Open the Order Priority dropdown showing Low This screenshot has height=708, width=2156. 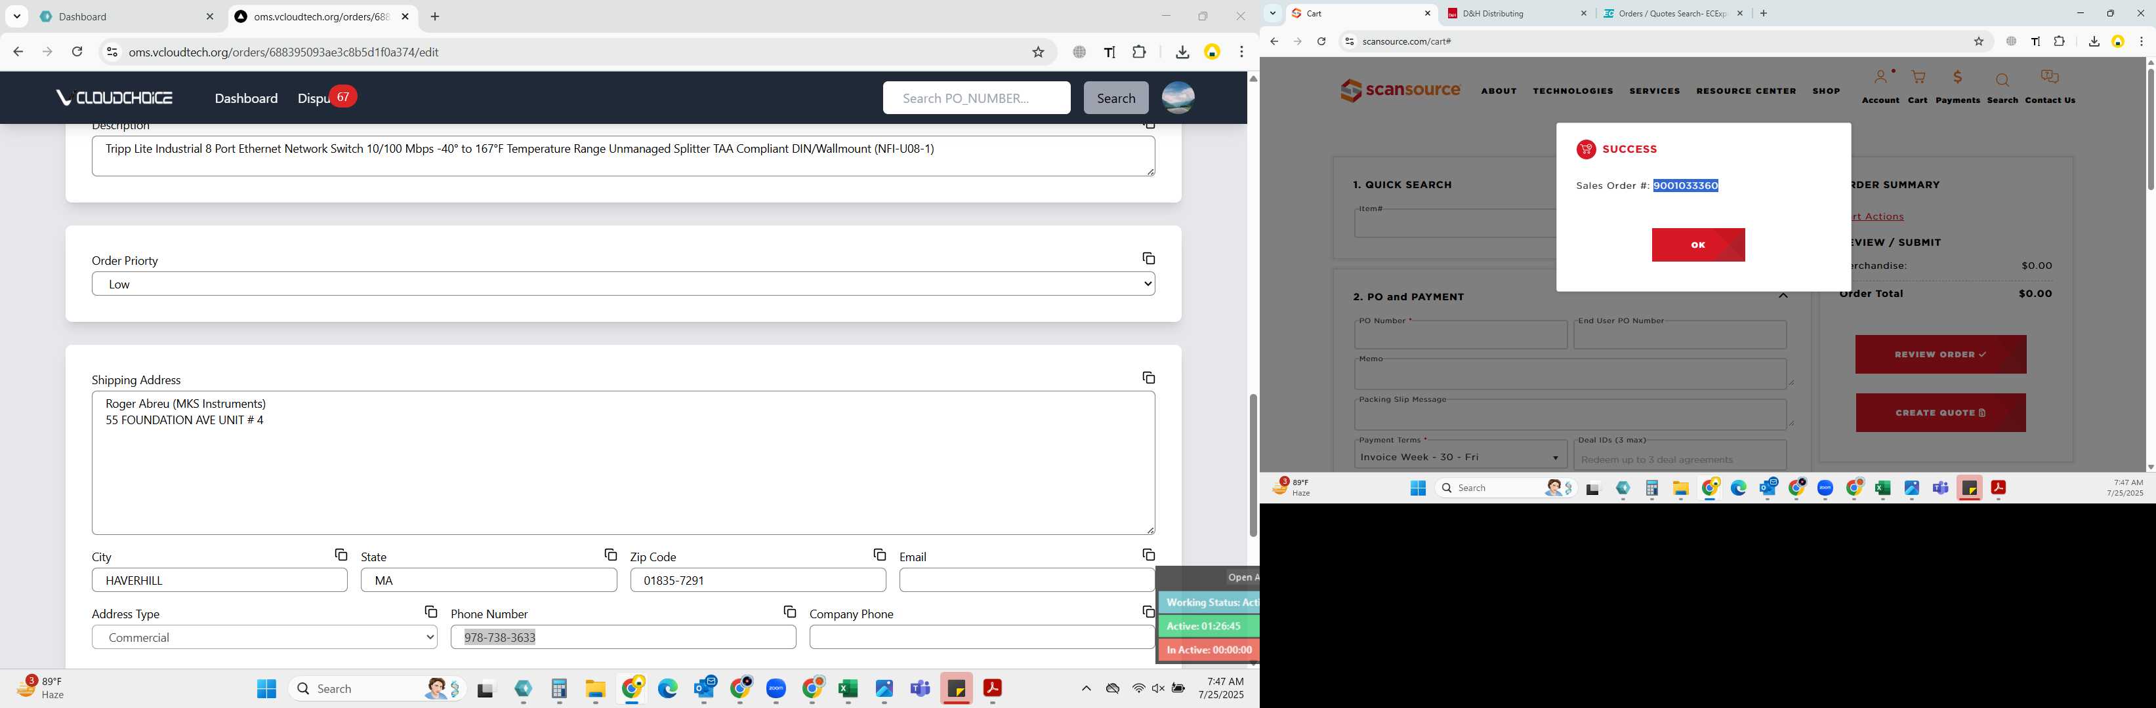pos(623,285)
